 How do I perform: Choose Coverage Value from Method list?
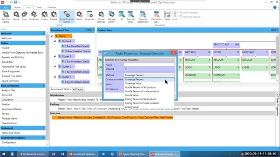coord(149,83)
